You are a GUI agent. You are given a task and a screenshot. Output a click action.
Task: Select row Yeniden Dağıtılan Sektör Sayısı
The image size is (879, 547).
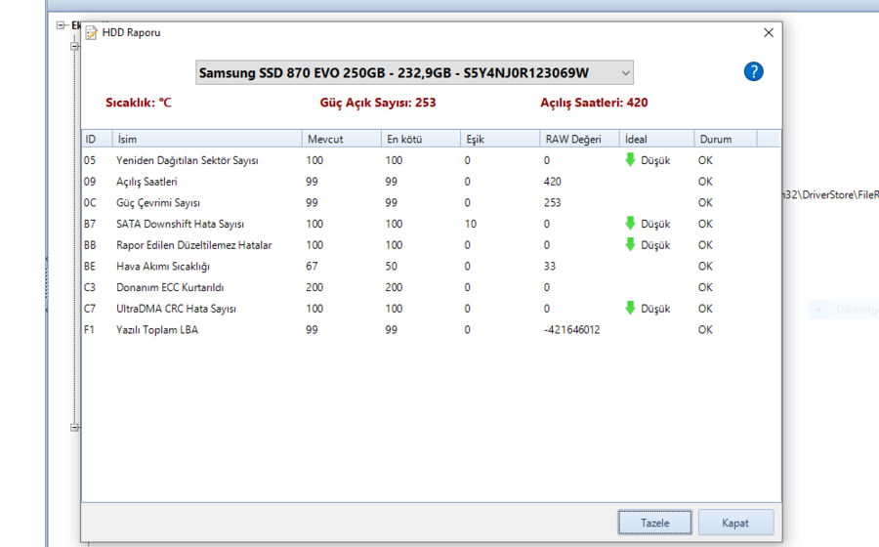(x=431, y=160)
